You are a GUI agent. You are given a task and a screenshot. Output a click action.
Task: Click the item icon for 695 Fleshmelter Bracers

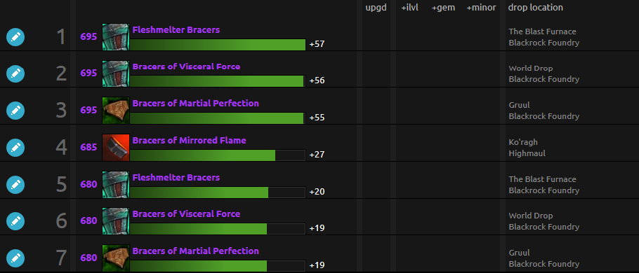pos(116,37)
